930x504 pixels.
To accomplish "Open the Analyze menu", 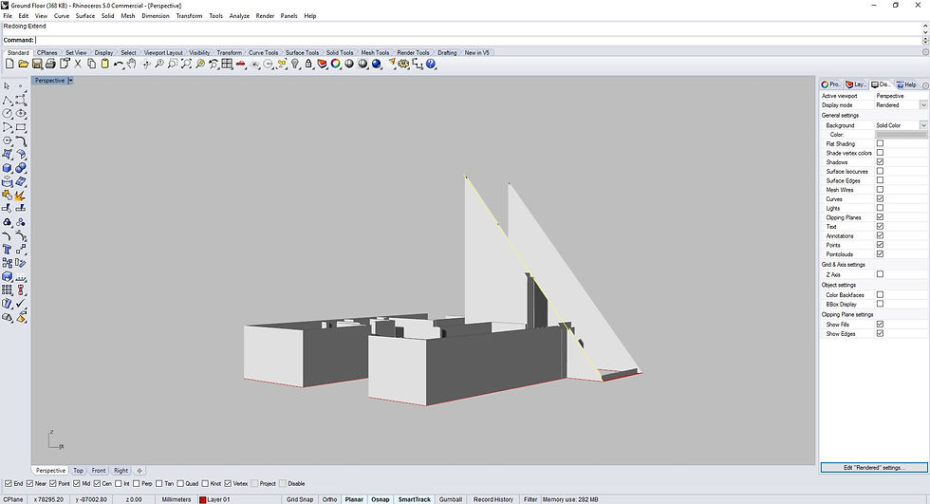I will (239, 16).
